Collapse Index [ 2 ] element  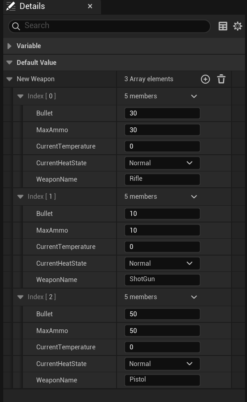coord(20,297)
